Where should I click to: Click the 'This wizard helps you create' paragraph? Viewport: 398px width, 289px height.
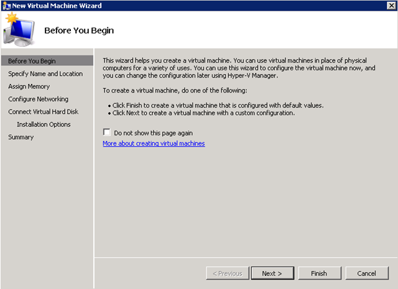pos(239,68)
